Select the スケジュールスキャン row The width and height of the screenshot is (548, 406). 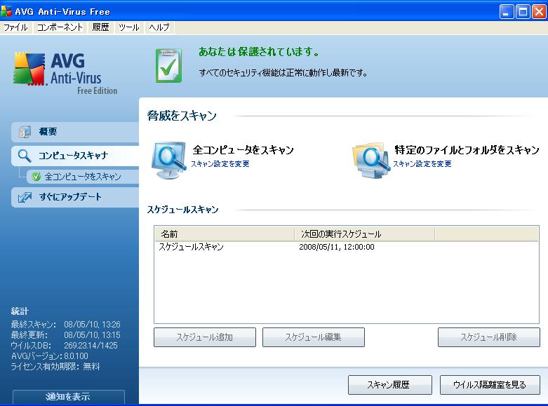[346, 247]
